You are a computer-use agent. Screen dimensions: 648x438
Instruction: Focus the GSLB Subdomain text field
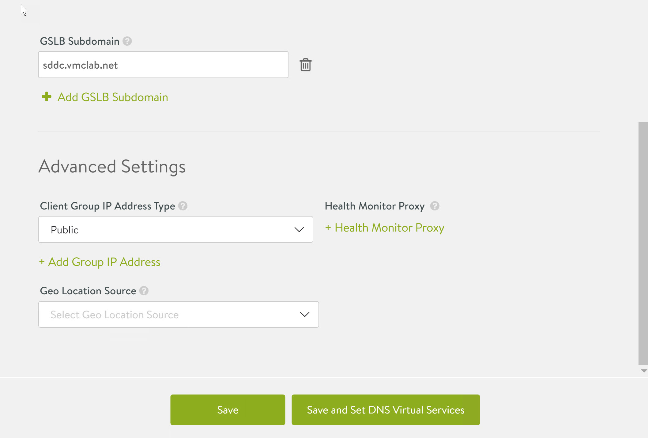(x=163, y=65)
